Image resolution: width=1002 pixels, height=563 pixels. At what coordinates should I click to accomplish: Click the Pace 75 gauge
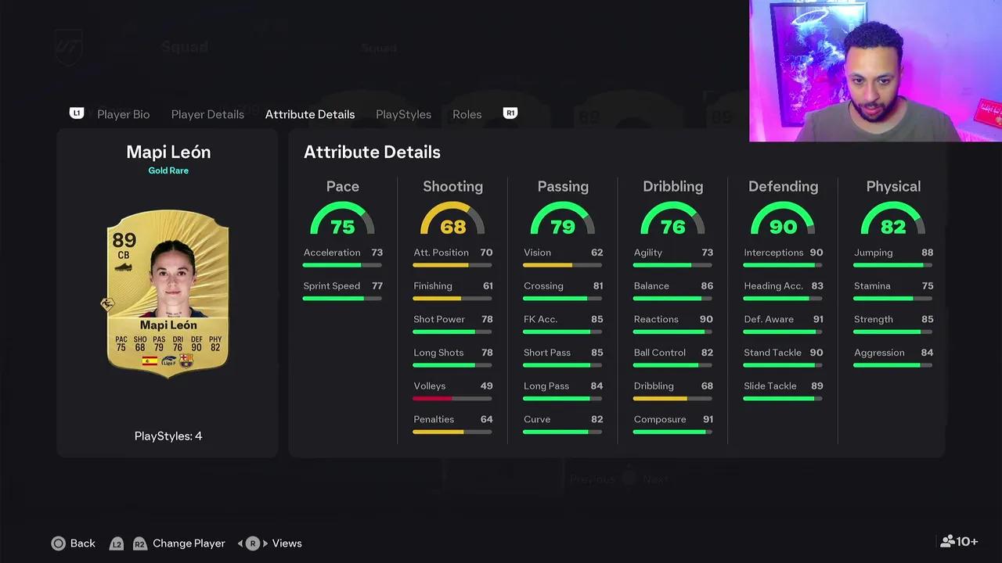tap(343, 218)
